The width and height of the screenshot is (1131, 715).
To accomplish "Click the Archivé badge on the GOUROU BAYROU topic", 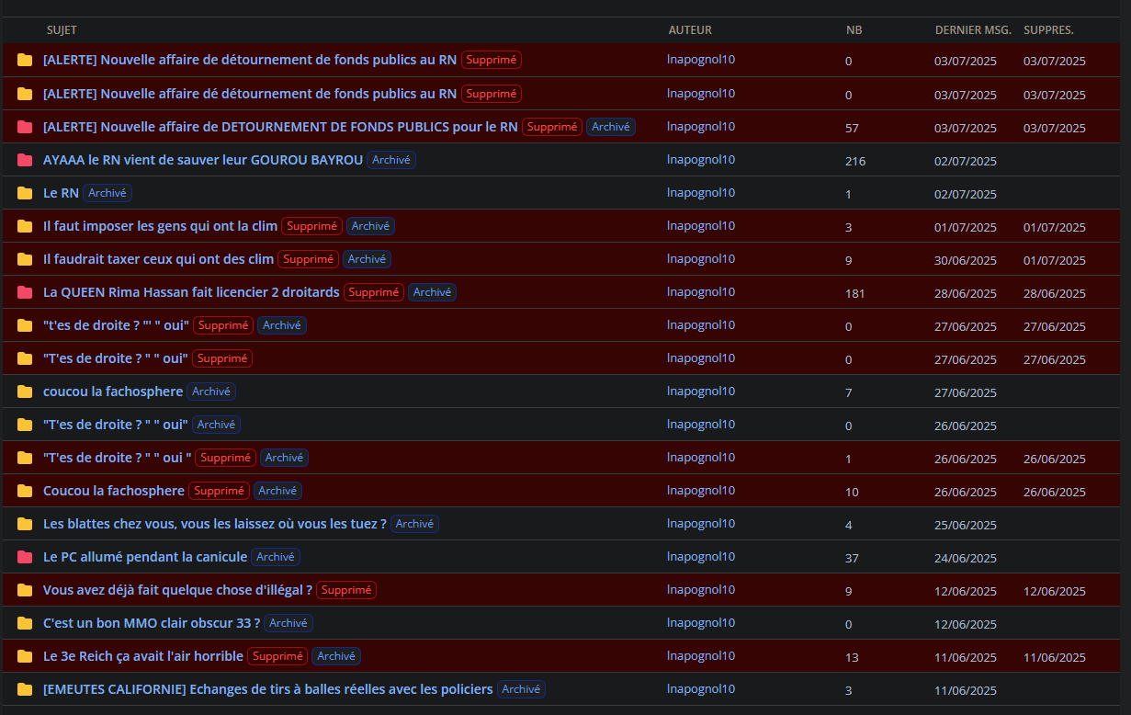I will click(391, 160).
